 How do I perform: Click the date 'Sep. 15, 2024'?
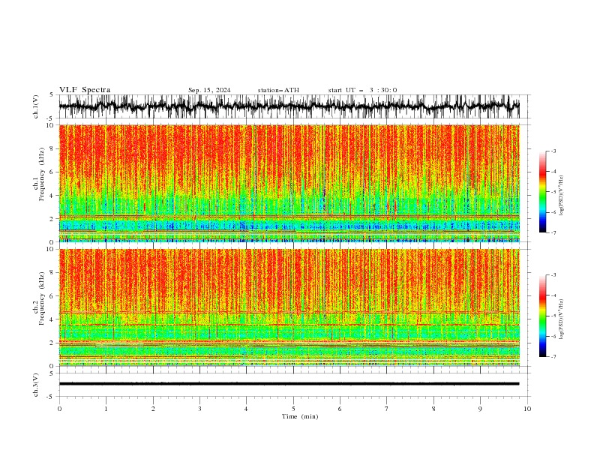point(209,90)
